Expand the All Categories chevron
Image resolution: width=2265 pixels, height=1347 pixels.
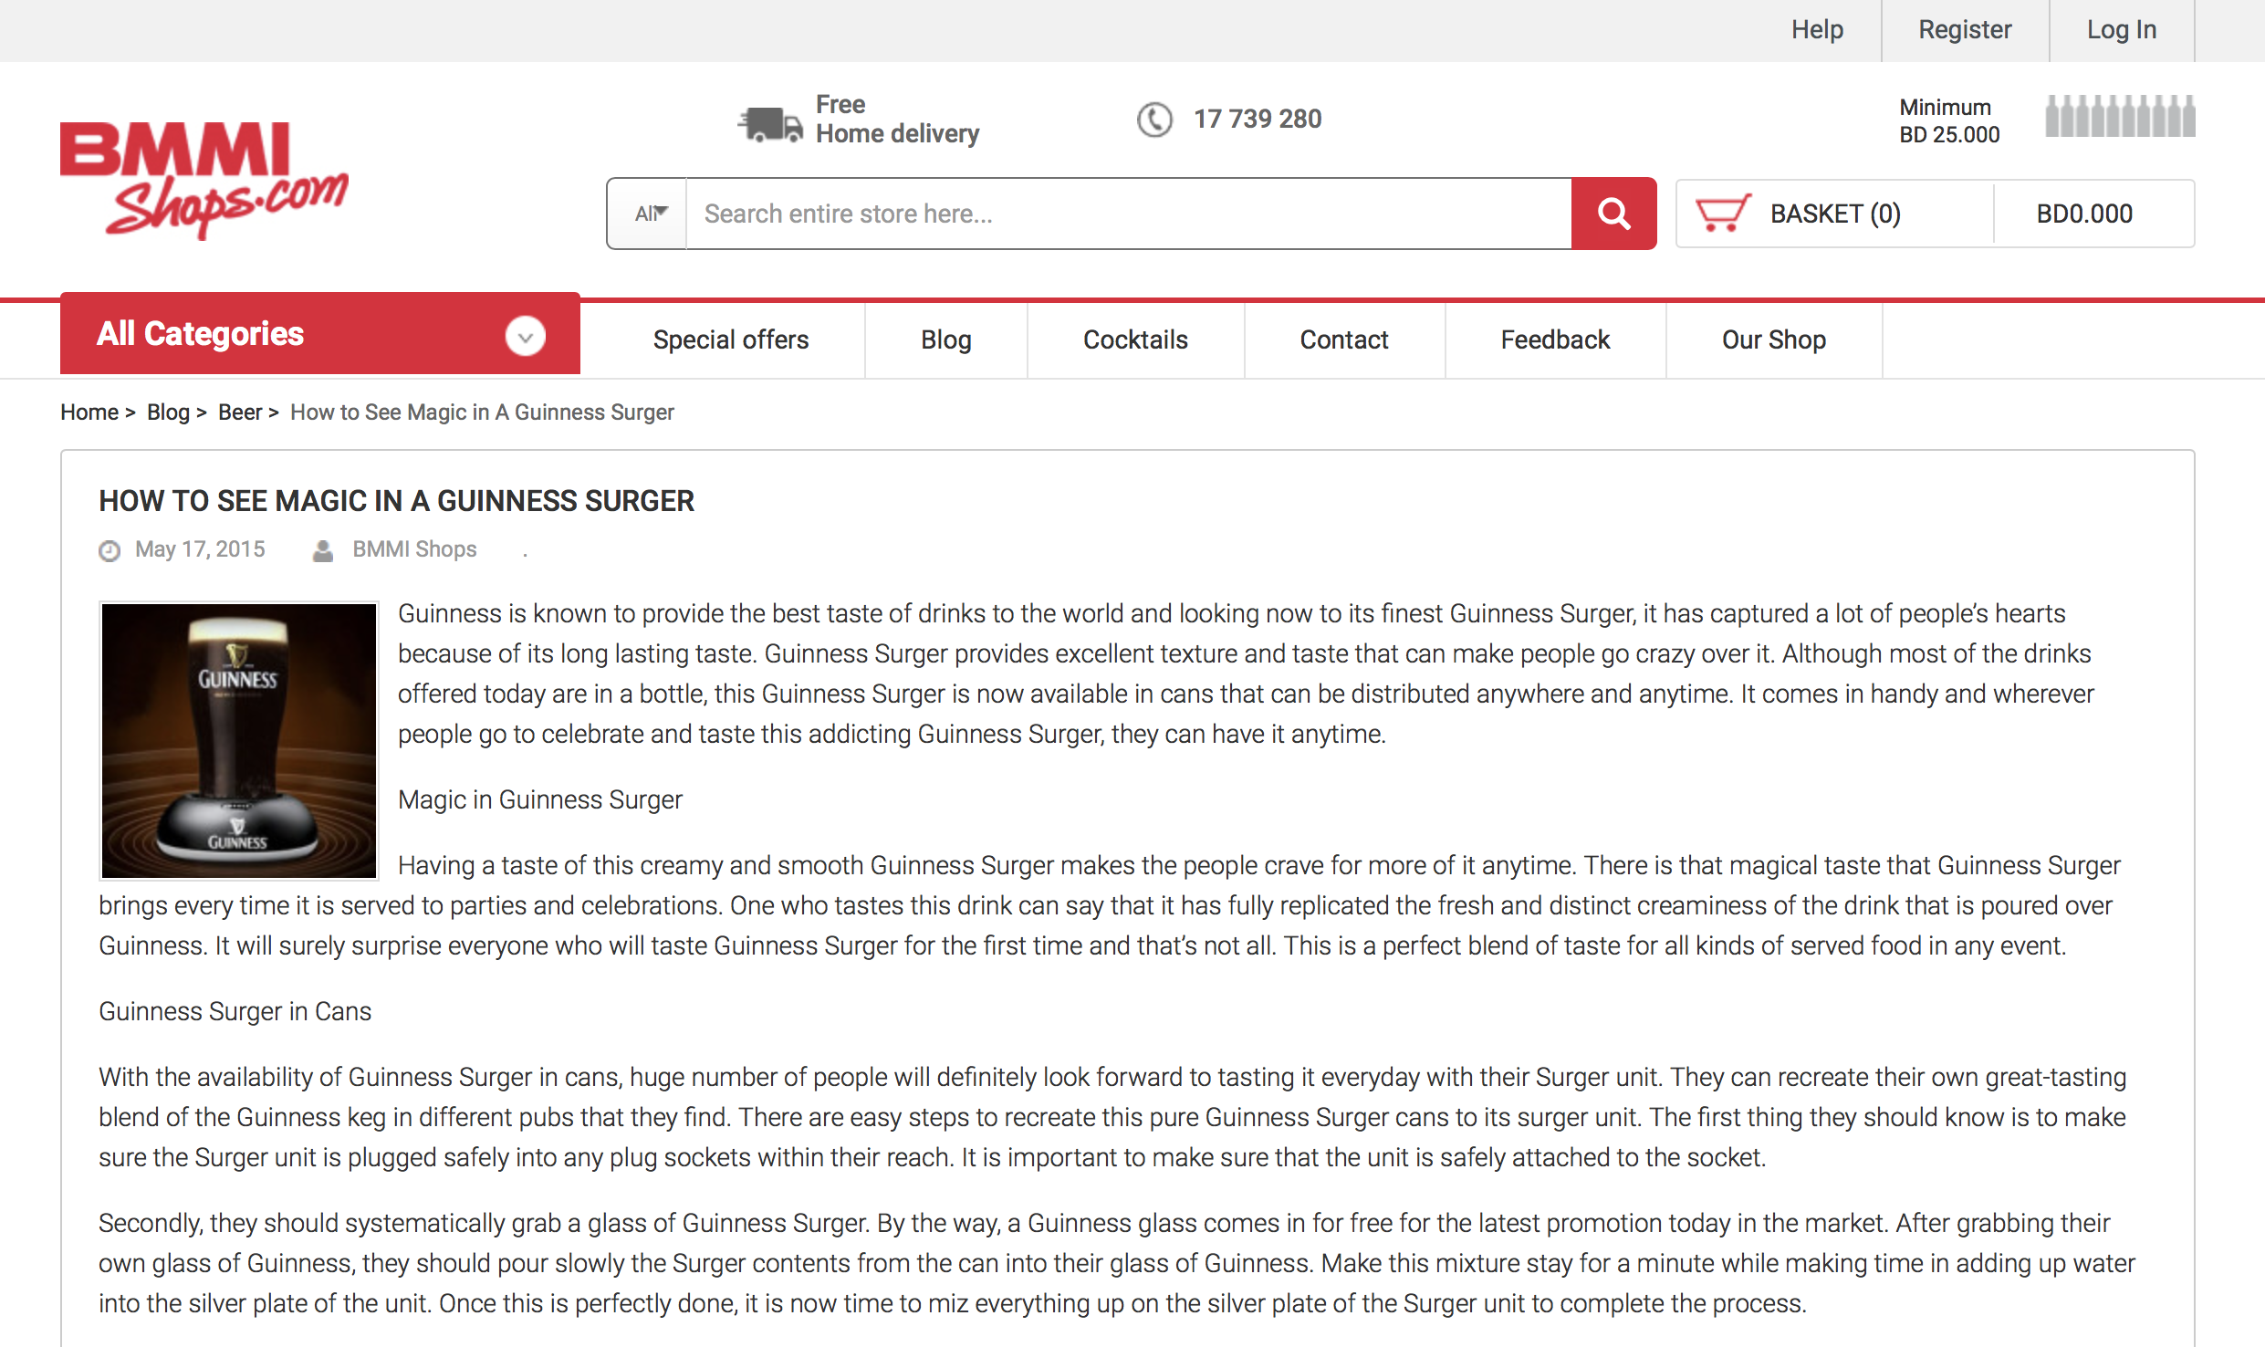tap(526, 336)
